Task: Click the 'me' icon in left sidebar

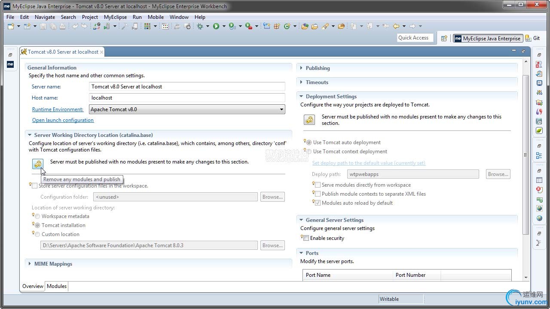Action: click(10, 64)
